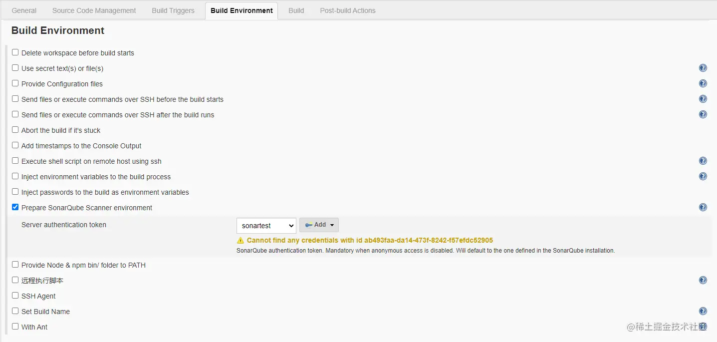This screenshot has width=717, height=342.
Task: Check Abort the build if it's stuck
Action: 15,130
